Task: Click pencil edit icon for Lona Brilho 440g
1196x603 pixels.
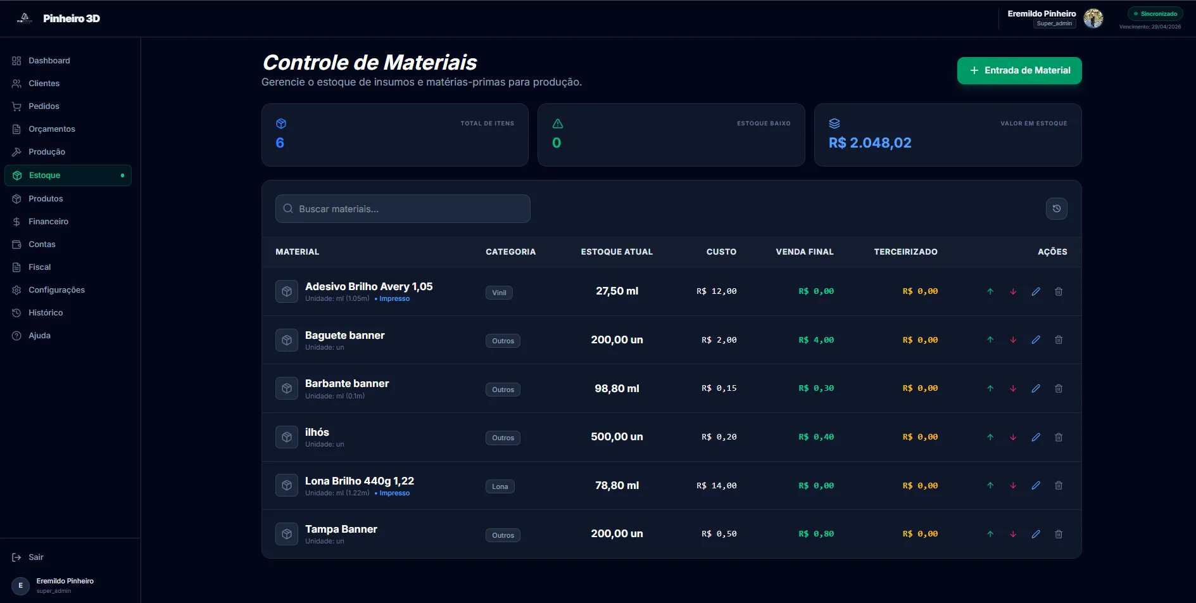Action: (1036, 486)
